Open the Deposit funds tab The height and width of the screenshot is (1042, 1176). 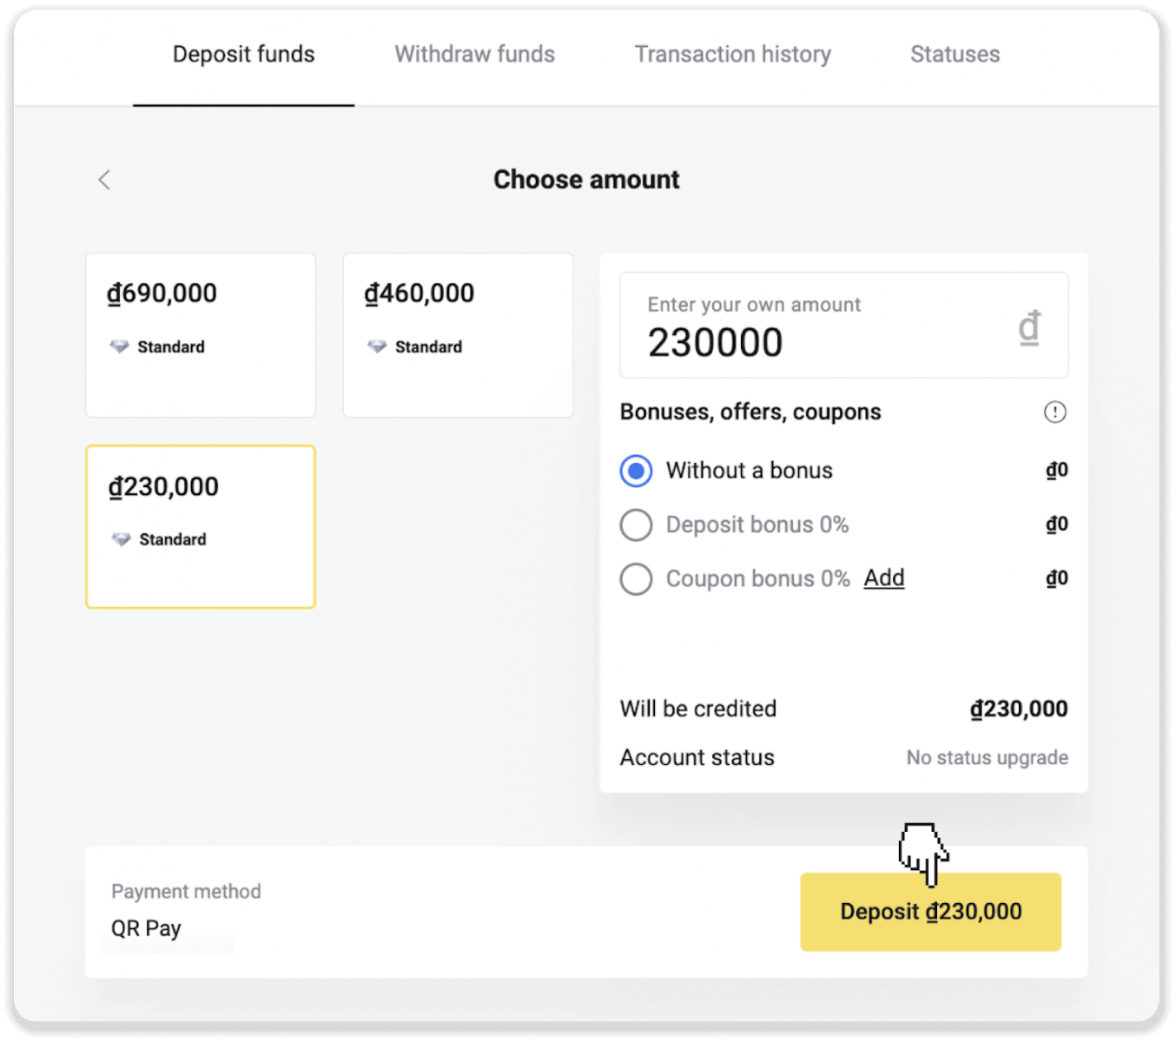(243, 55)
